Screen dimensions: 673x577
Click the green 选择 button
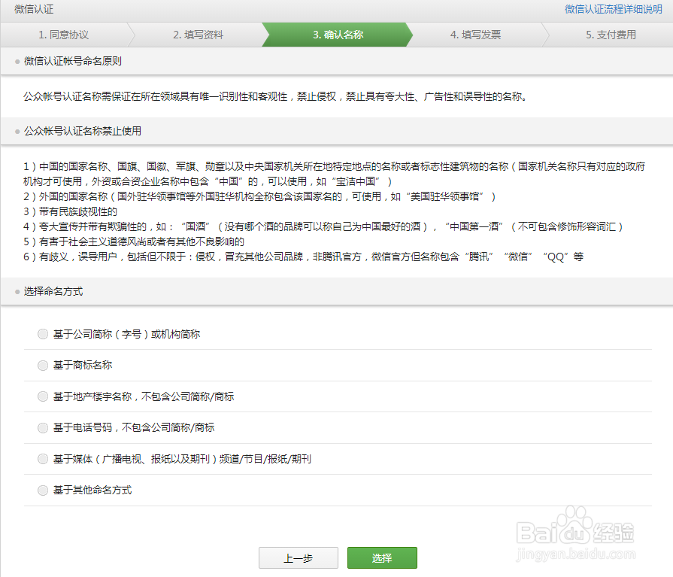(382, 557)
